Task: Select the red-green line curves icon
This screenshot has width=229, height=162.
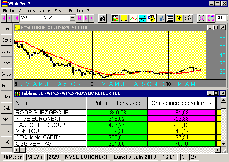Action: click(x=134, y=18)
